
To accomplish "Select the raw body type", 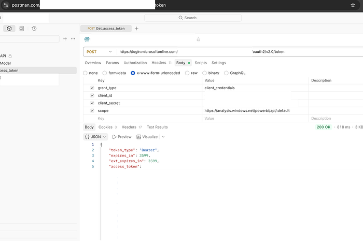I will tap(187, 73).
